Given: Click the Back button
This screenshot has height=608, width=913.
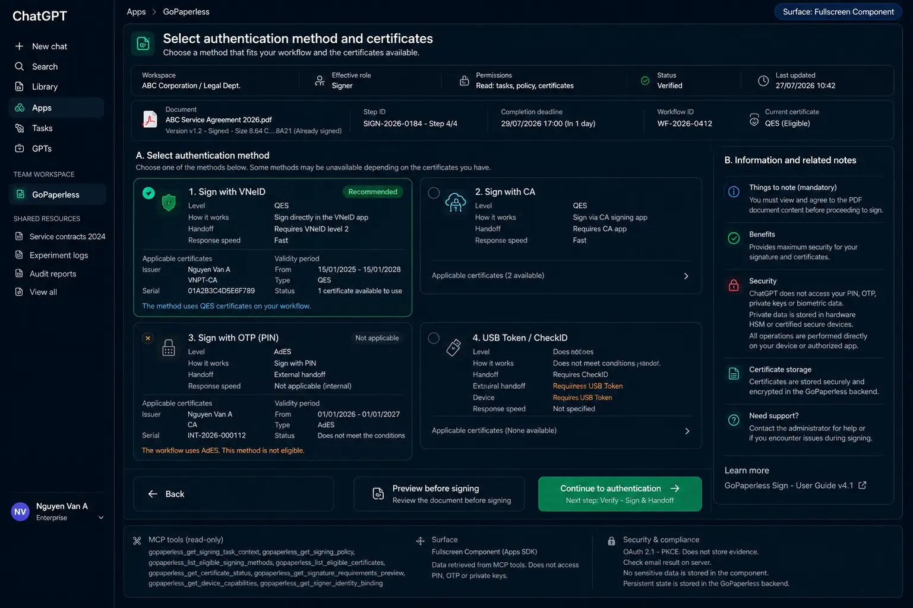Looking at the screenshot, I should [233, 494].
